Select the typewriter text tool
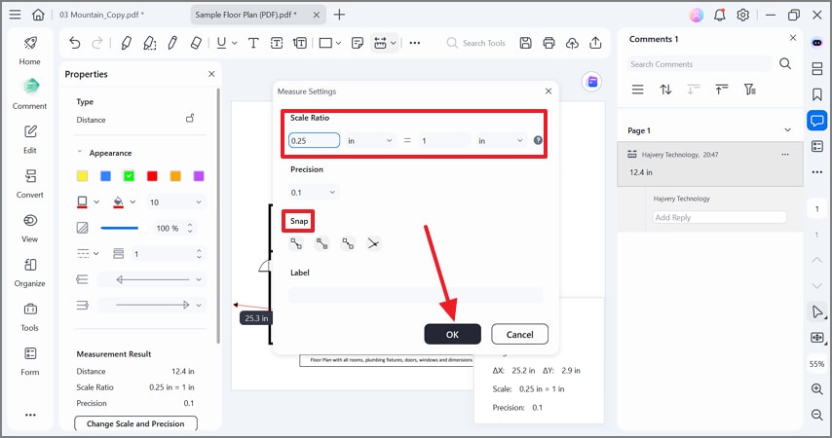Image resolution: width=832 pixels, height=438 pixels. pos(253,43)
